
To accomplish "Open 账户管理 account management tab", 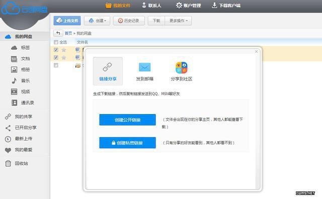I will pyautogui.click(x=188, y=6).
